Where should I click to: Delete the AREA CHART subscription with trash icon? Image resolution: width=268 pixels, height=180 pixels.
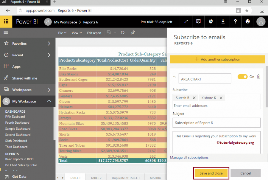[x=258, y=77]
